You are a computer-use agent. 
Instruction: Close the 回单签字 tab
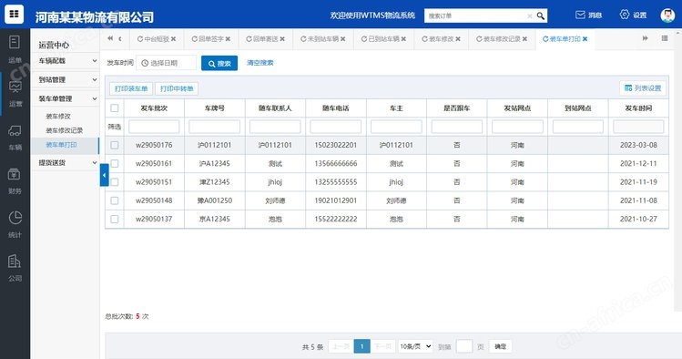click(x=228, y=39)
